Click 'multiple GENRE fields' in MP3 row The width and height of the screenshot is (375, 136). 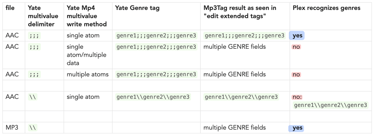234,128
